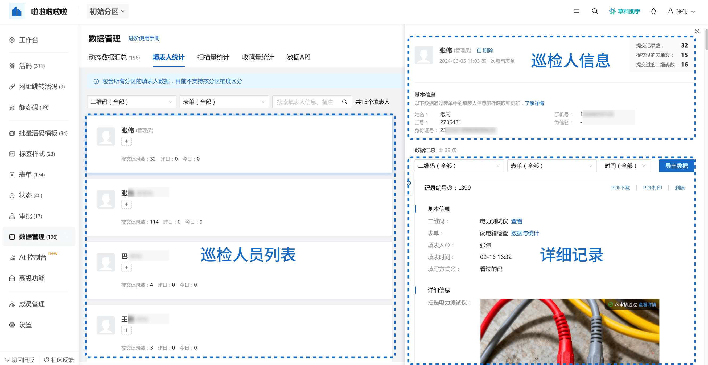Go to 成员管理 in the sidebar
The height and width of the screenshot is (365, 708).
(32, 304)
